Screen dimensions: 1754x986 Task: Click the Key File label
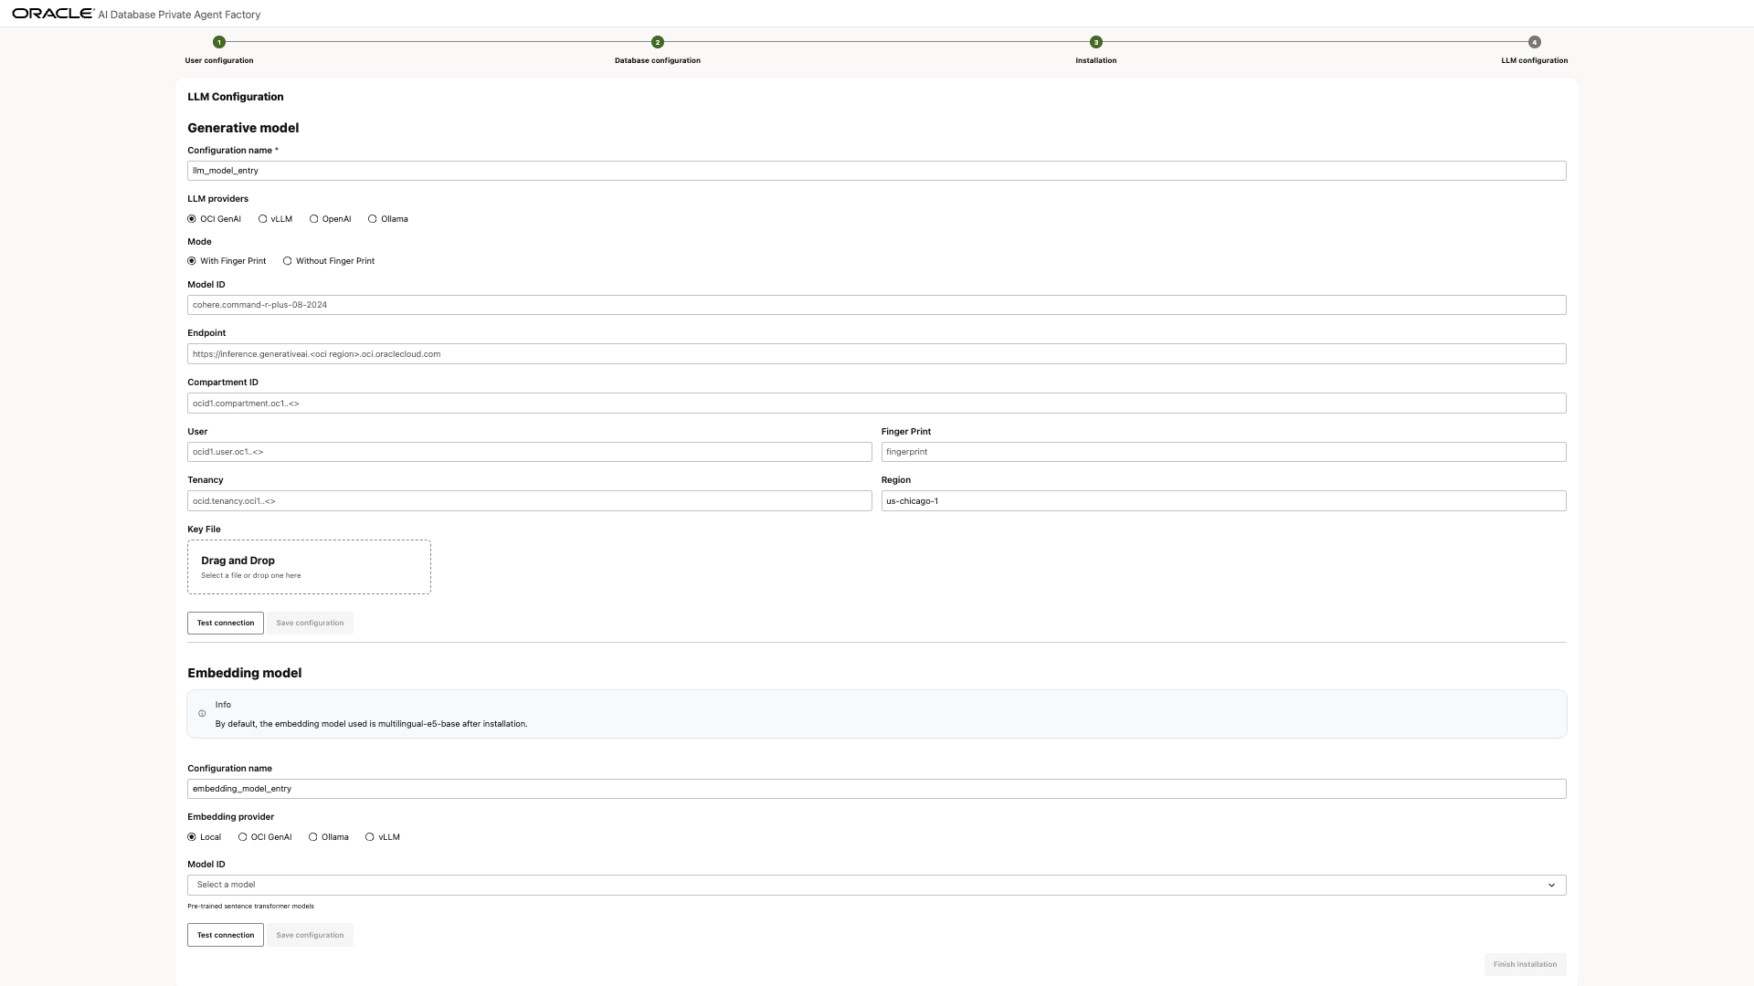coord(204,530)
